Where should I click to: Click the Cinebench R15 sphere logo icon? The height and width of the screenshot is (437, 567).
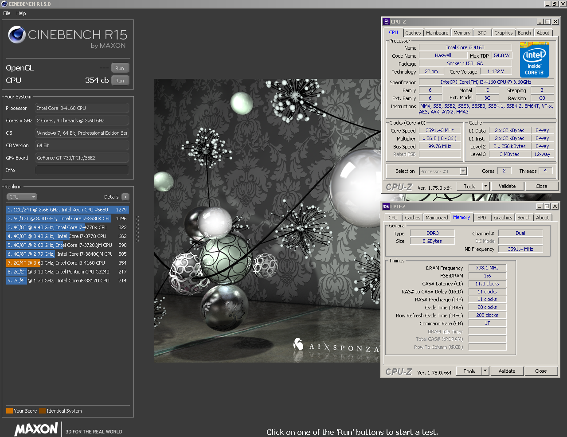tap(17, 35)
